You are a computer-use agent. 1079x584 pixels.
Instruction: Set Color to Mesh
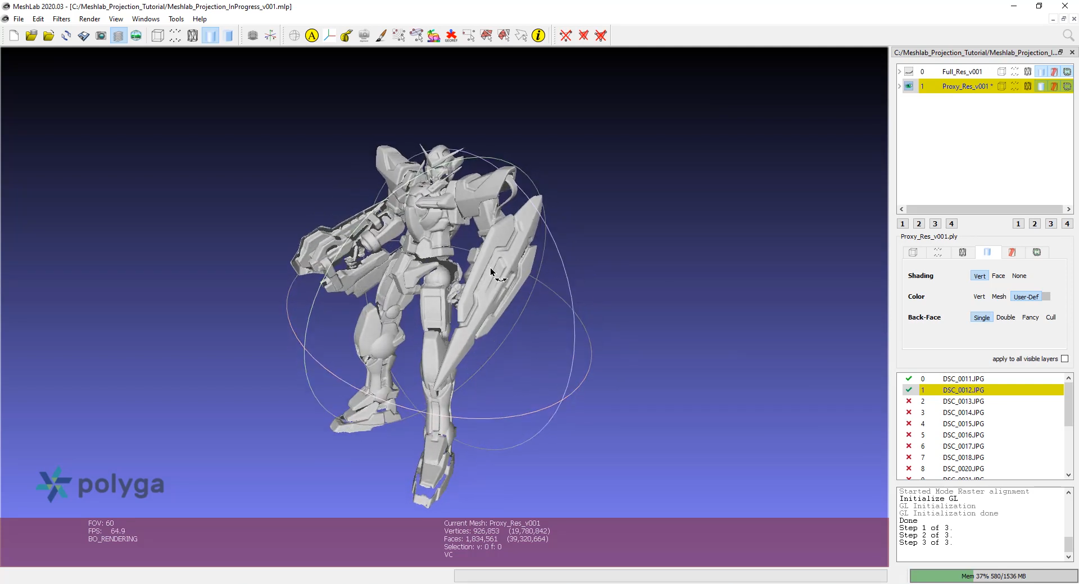coord(999,296)
